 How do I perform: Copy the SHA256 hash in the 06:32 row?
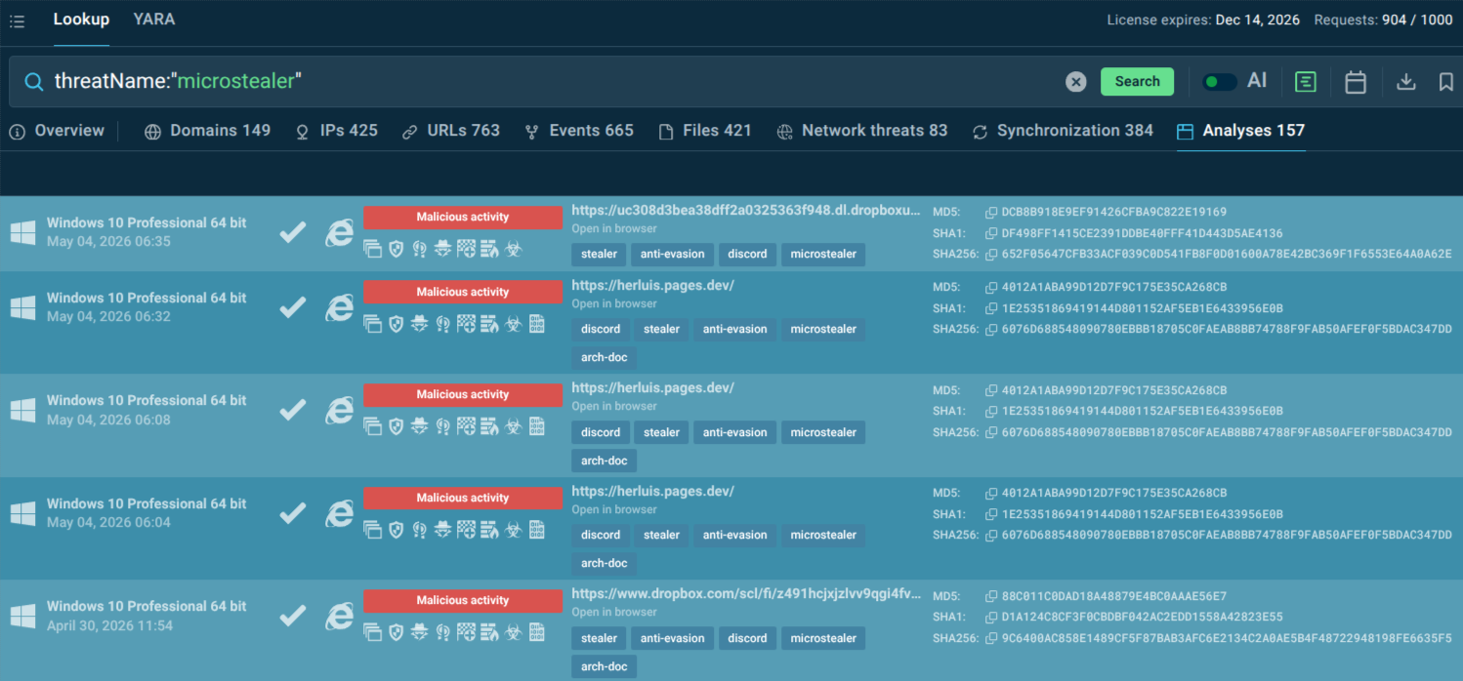tap(991, 329)
